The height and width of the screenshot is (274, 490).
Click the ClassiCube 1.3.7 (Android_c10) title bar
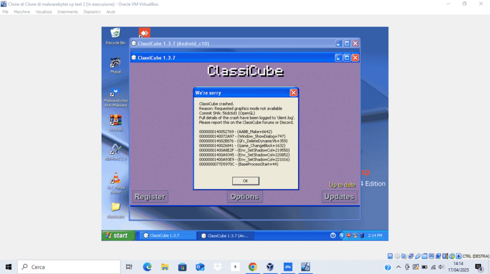(233, 43)
